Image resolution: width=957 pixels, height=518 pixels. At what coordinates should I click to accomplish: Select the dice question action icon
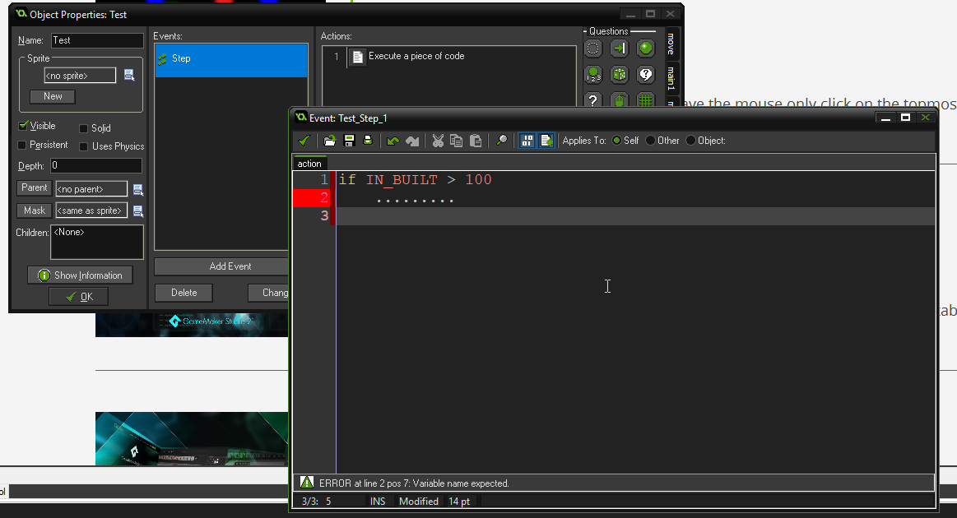point(620,75)
